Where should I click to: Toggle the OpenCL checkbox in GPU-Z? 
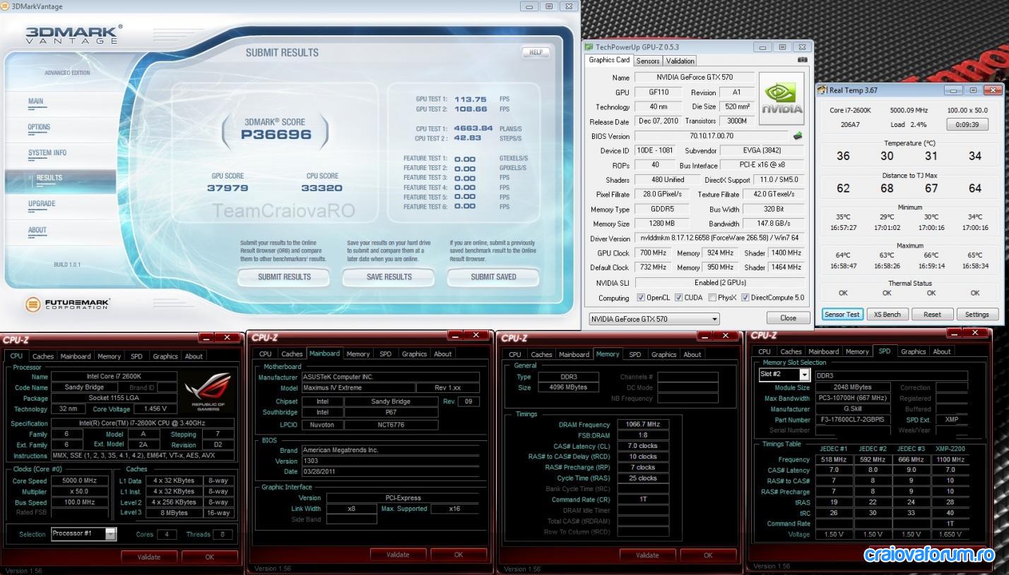tap(641, 298)
